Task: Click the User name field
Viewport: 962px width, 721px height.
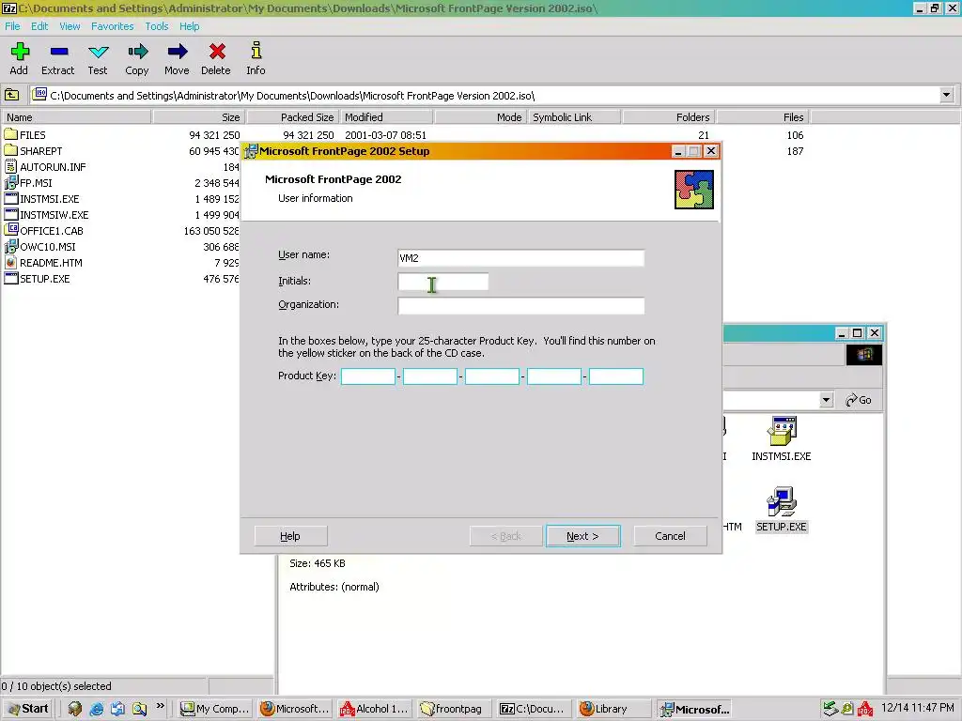Action: tap(520, 258)
